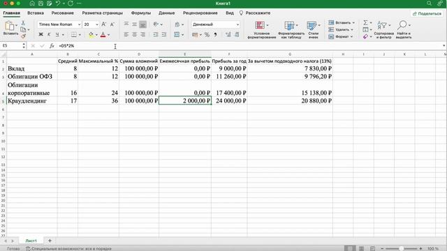447x251 pixels.
Task: Open the Рецензирование ribbon tab
Action: pos(200,13)
